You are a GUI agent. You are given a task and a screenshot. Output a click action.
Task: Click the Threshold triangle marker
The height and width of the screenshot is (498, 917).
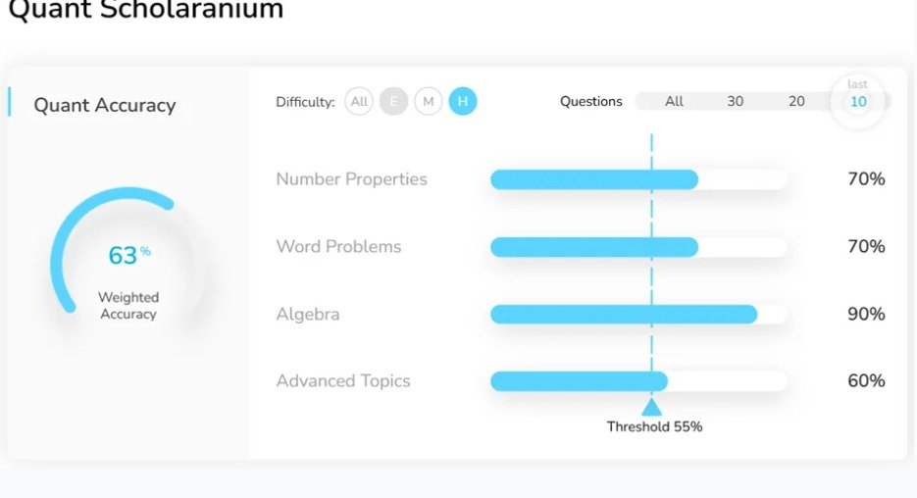651,406
